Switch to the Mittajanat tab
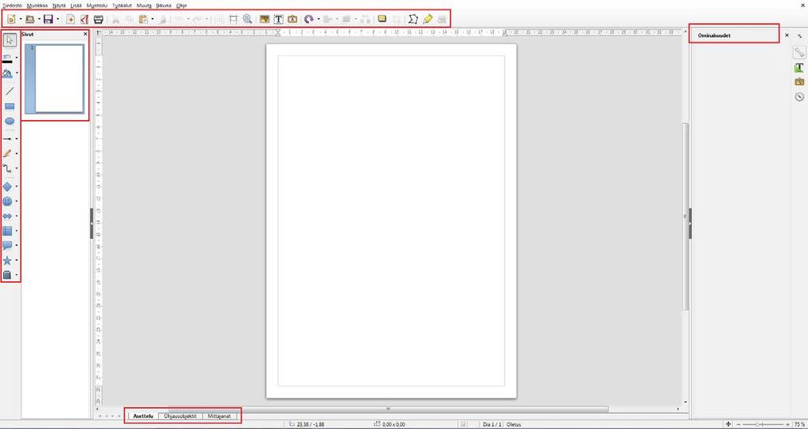The width and height of the screenshot is (808, 429). (x=220, y=416)
